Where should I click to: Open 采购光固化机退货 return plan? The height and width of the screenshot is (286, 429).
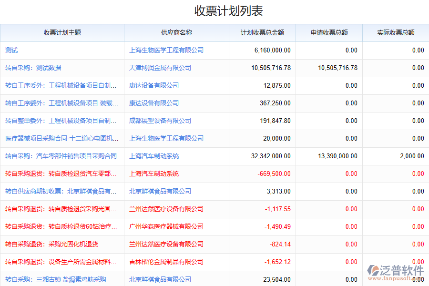51,244
